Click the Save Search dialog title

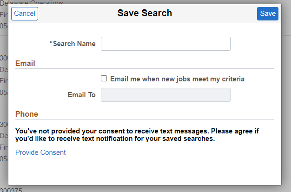coord(145,13)
